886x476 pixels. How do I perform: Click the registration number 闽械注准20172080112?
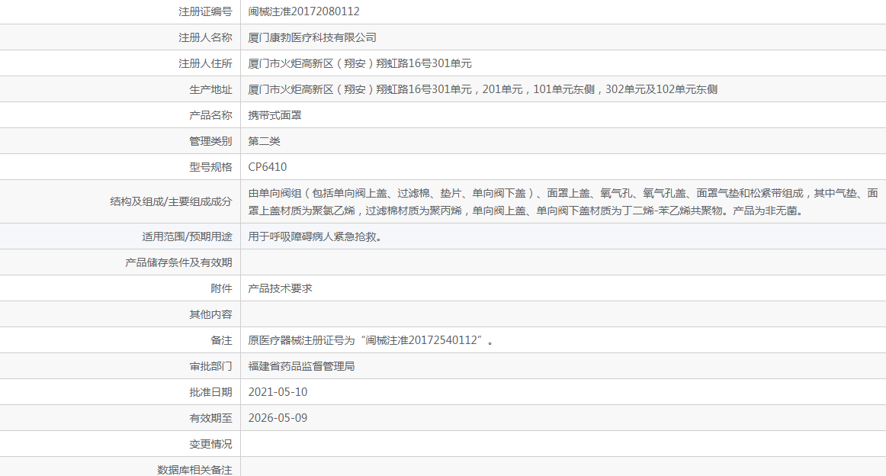(303, 11)
